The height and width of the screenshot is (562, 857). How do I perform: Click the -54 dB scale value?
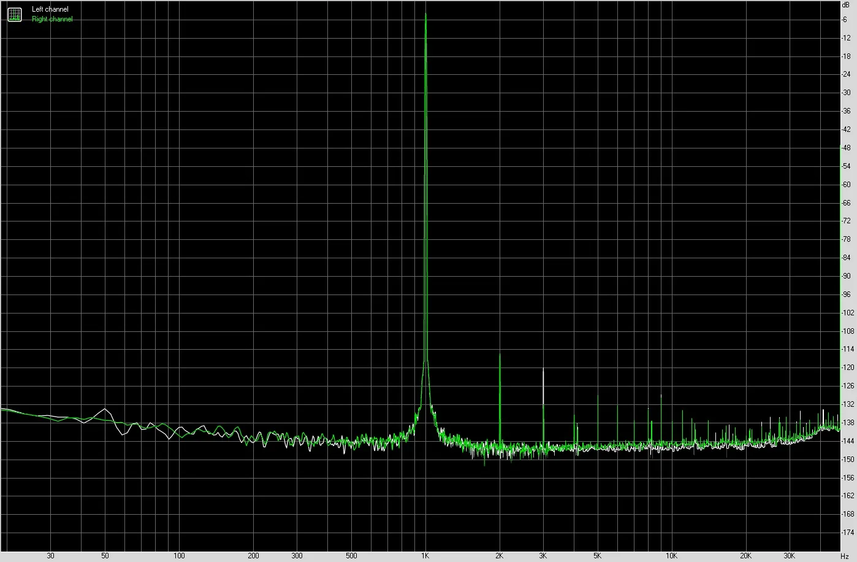point(847,166)
